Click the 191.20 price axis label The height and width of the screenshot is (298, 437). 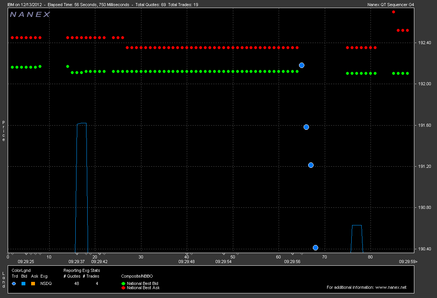coord(424,166)
